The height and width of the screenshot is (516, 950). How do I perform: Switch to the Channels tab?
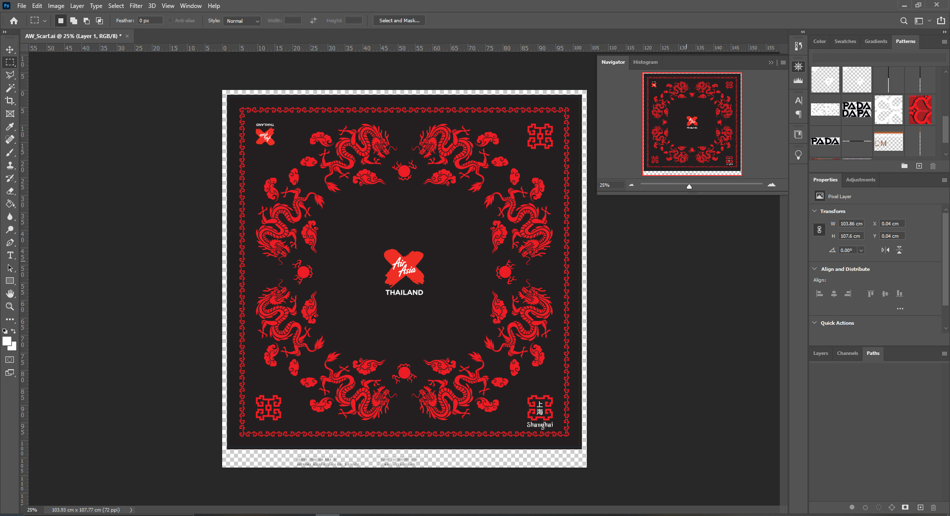coord(847,353)
